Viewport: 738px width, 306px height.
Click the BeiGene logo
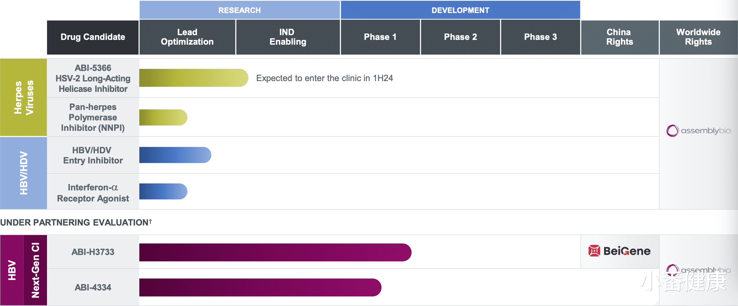pyautogui.click(x=619, y=251)
